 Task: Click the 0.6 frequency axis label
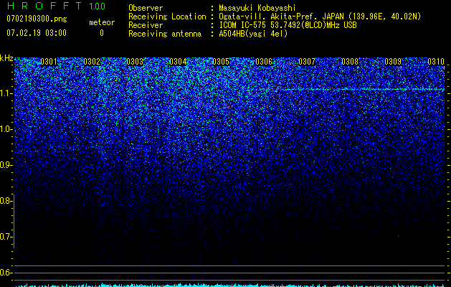click(x=6, y=273)
